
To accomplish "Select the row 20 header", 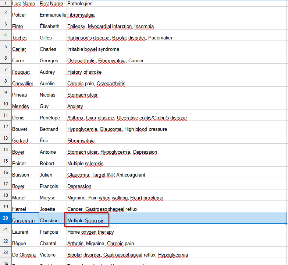I will click(x=6, y=218).
